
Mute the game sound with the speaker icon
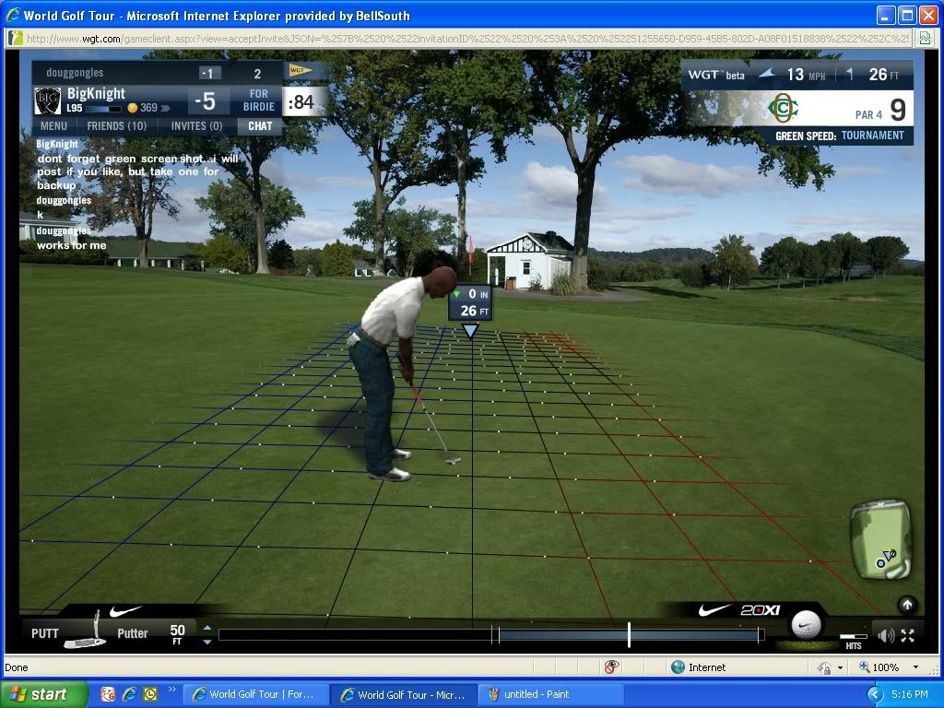(x=885, y=635)
